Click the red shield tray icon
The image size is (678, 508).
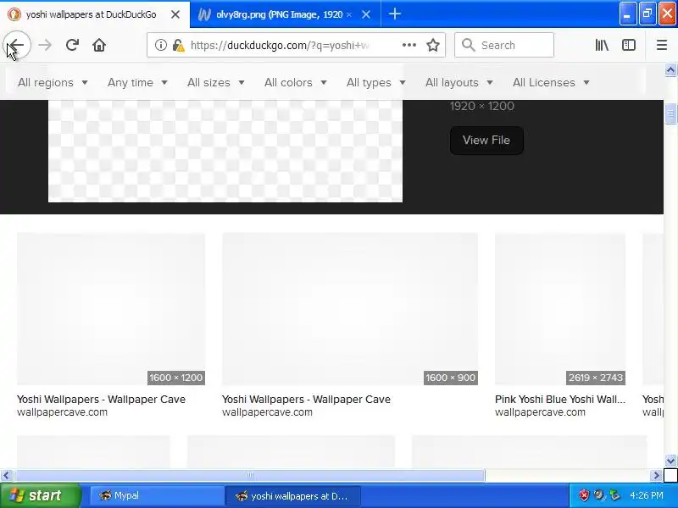pyautogui.click(x=584, y=495)
